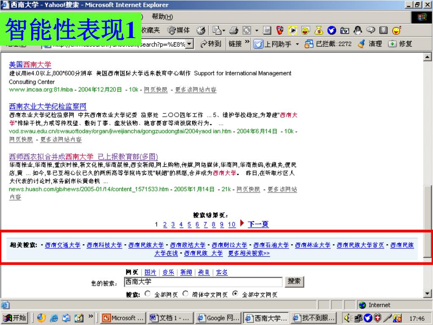Click the 上网助手 assistant icon

258,44
